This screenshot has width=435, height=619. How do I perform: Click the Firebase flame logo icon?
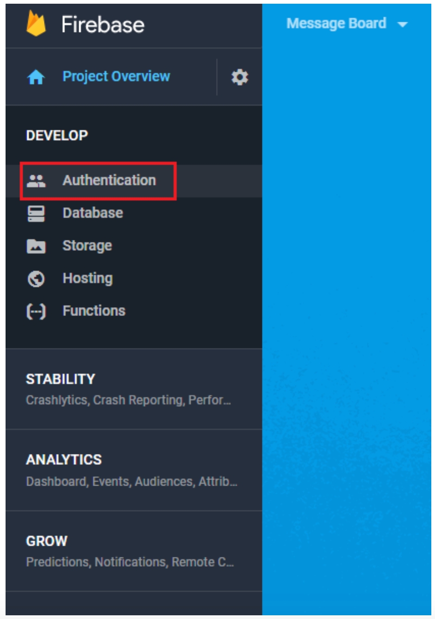pos(36,24)
